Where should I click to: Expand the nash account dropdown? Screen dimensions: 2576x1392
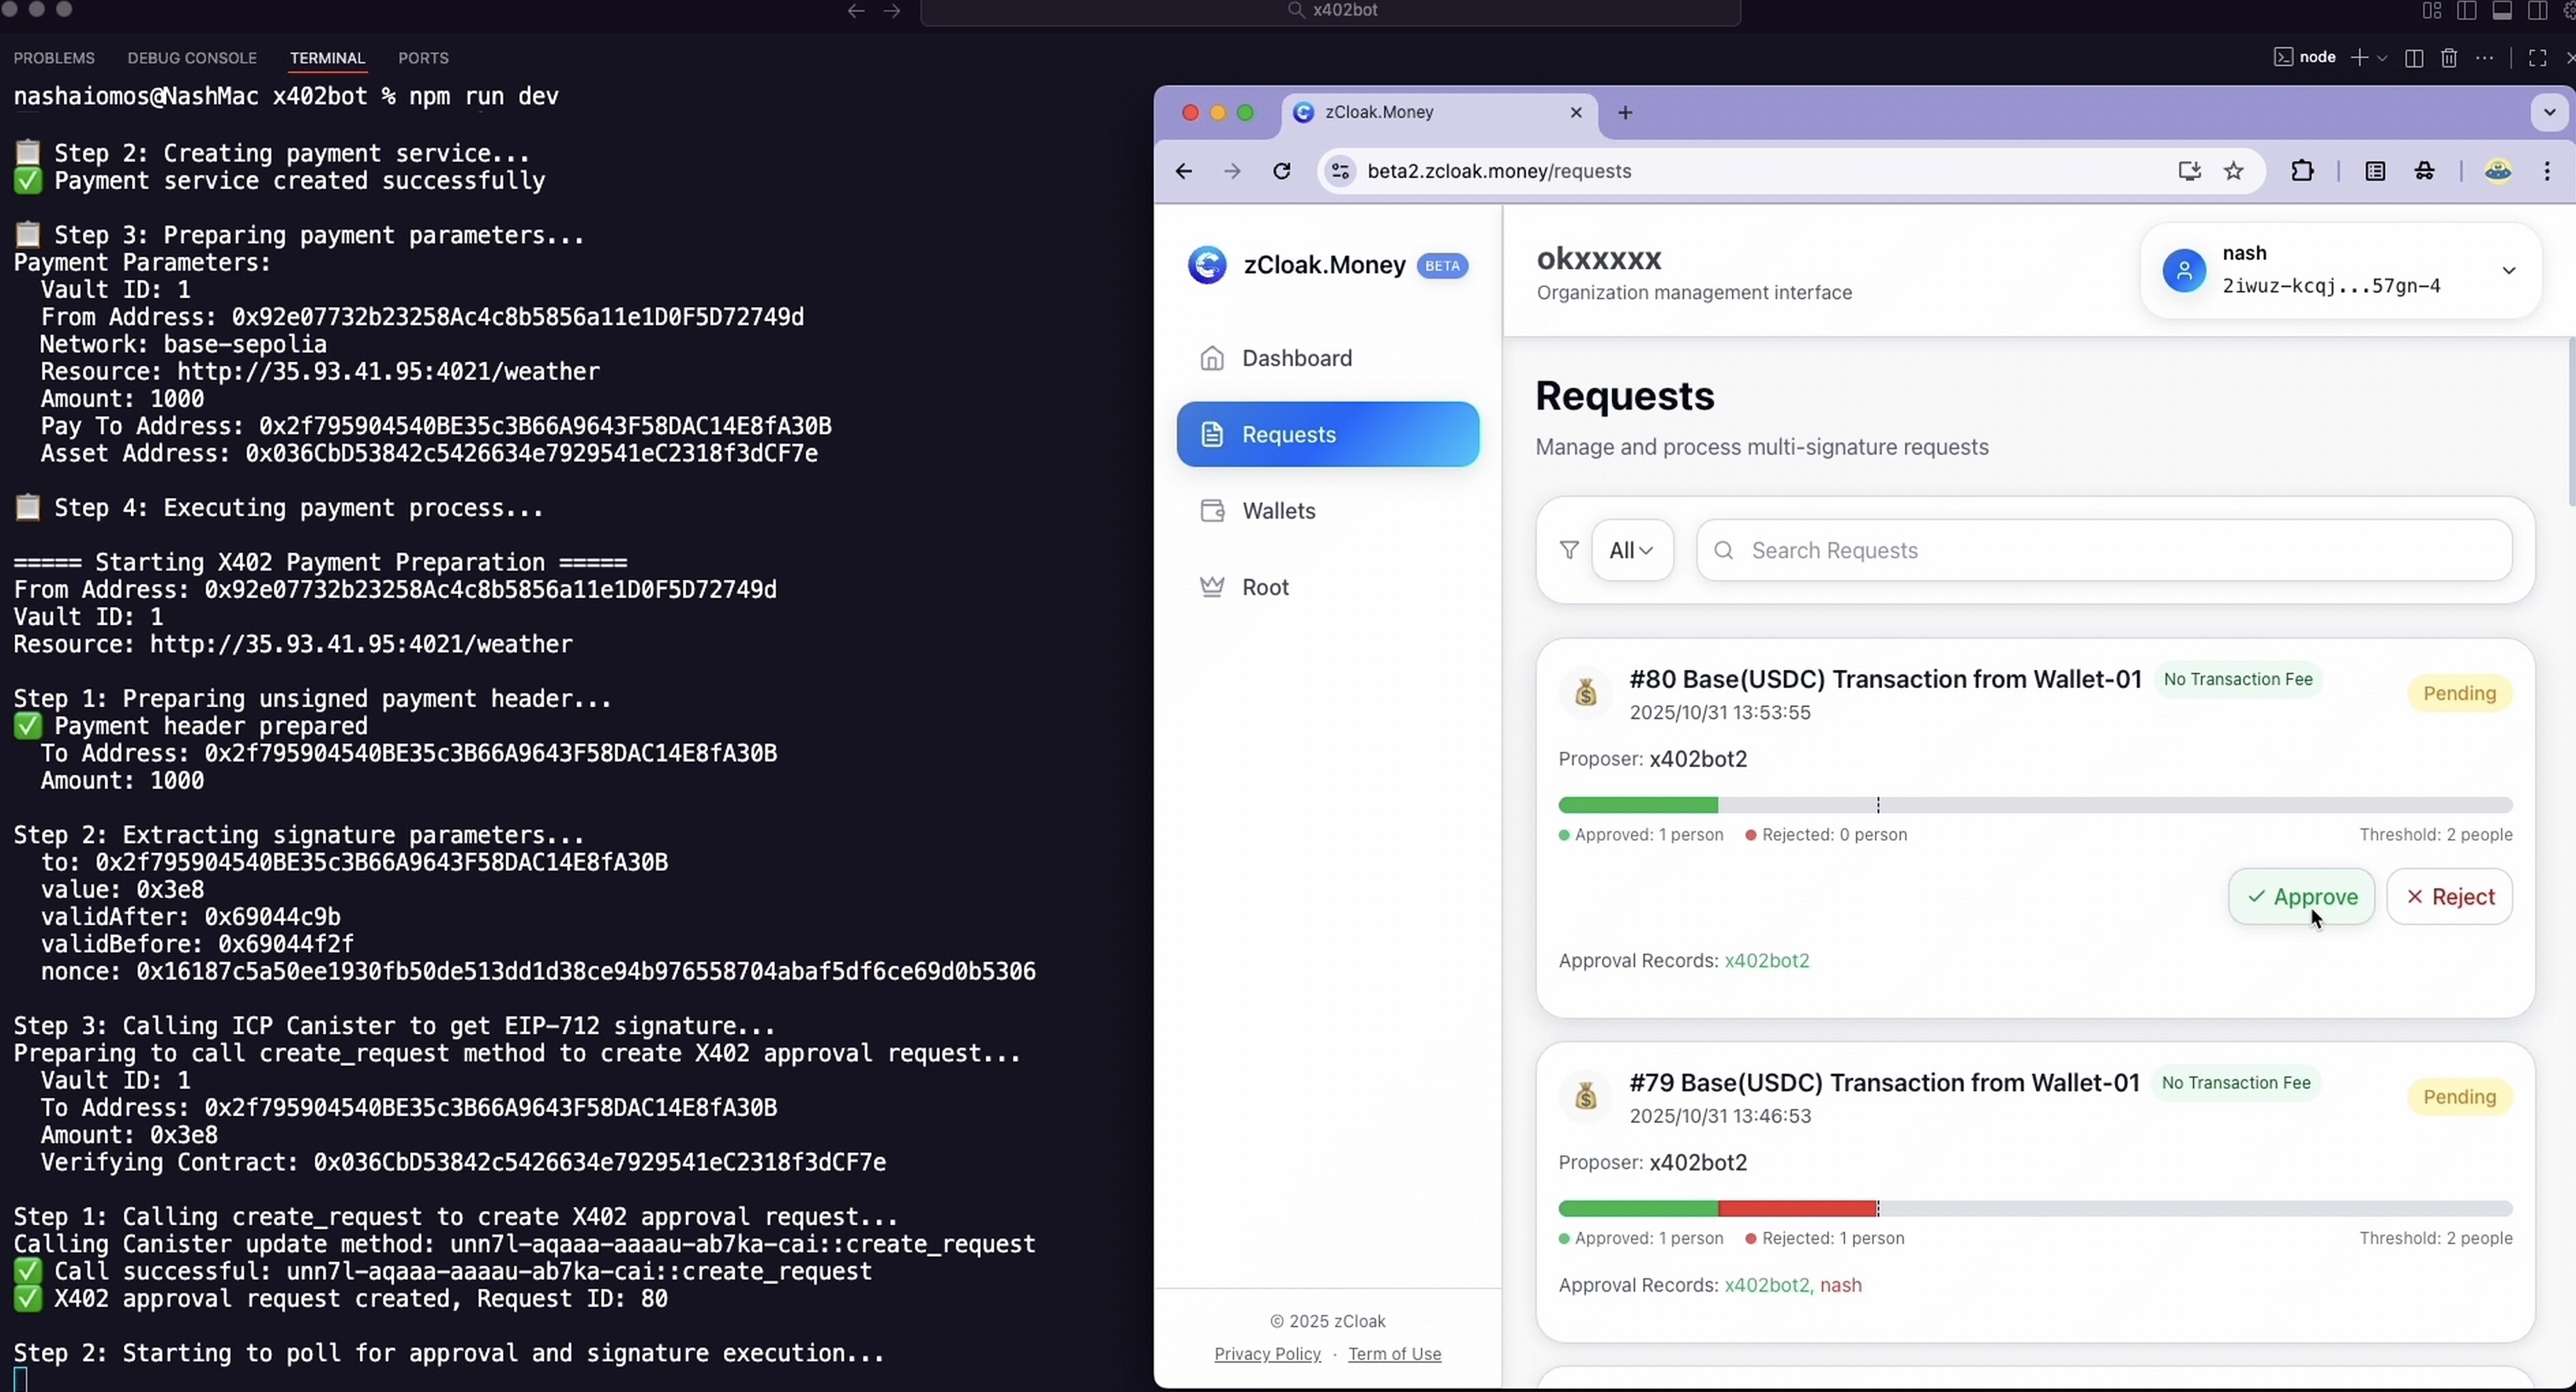2508,270
